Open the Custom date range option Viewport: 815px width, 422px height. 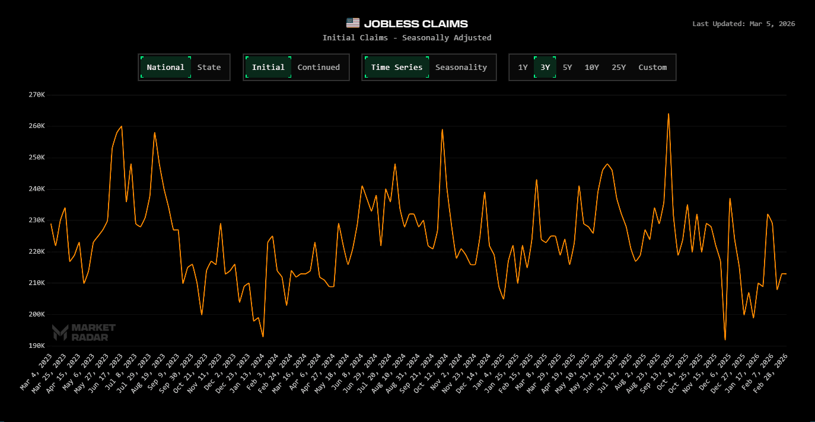[x=652, y=67]
